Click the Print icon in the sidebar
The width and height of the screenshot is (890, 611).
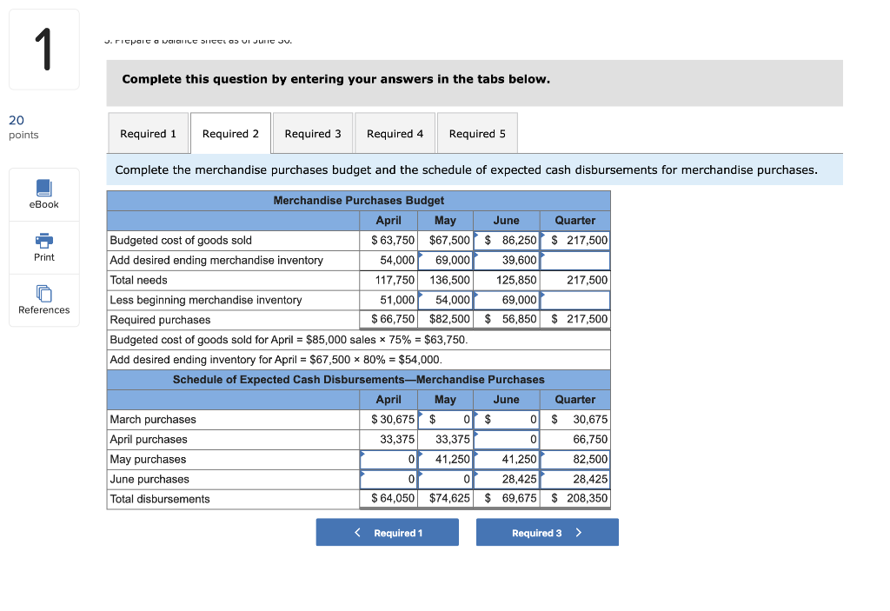(43, 247)
